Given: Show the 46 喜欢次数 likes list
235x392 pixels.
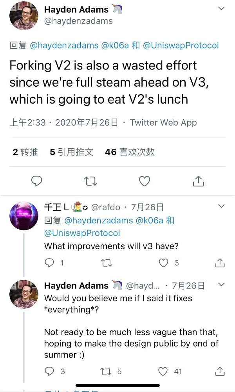Looking at the screenshot, I should (130, 152).
